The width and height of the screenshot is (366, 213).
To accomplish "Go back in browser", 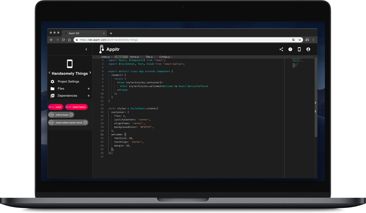I will coord(51,40).
